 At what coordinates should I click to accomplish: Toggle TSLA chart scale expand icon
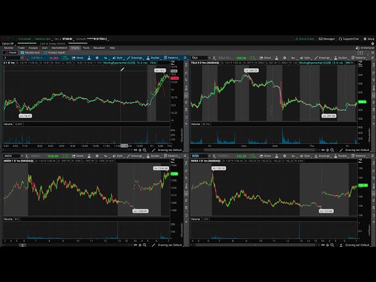coord(360,63)
